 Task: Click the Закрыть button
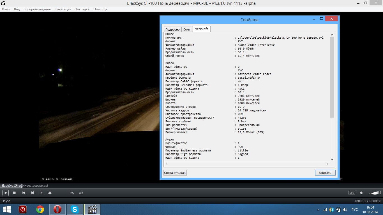click(x=325, y=173)
